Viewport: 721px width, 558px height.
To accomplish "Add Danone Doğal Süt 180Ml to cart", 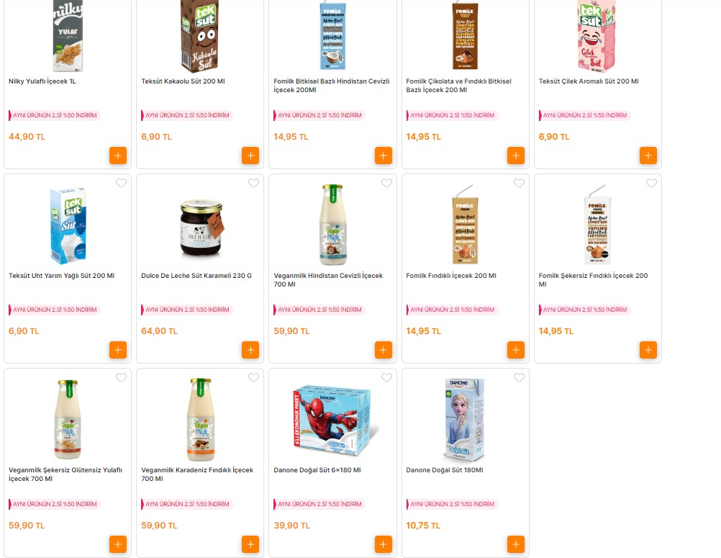I will [515, 544].
